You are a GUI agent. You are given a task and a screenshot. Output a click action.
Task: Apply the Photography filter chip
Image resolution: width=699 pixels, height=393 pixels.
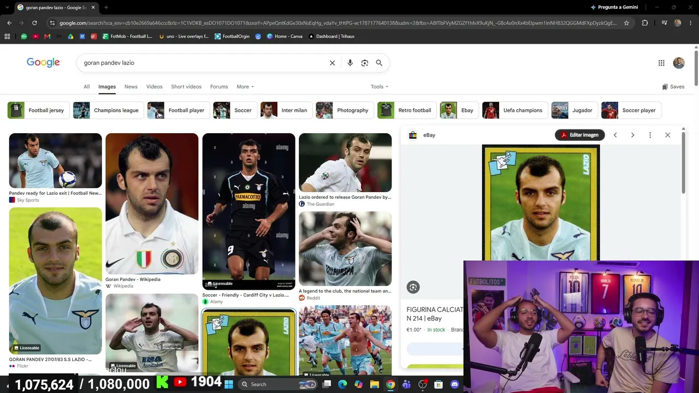click(x=345, y=110)
